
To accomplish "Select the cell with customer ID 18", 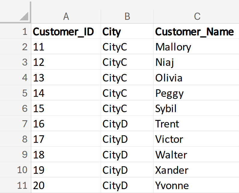I will pyautogui.click(x=39, y=155).
